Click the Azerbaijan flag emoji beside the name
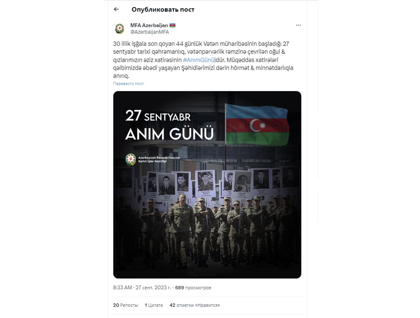The height and width of the screenshot is (318, 420). coord(172,25)
